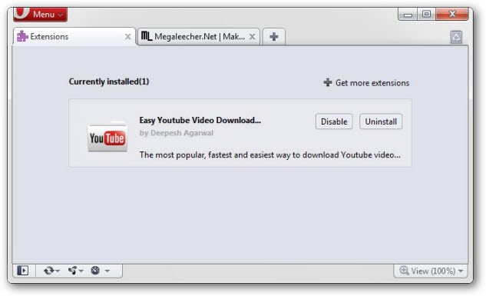This screenshot has width=486, height=296.
Task: Open a new tab with plus button
Action: [273, 37]
